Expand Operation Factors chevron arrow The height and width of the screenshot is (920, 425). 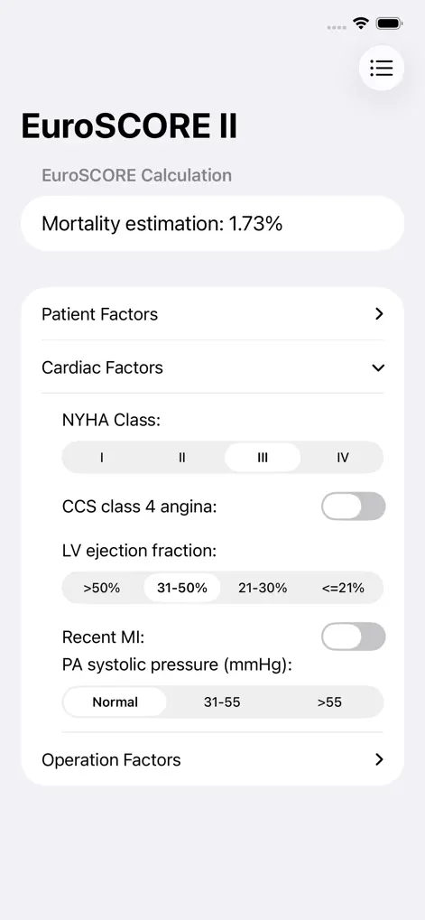(x=379, y=760)
